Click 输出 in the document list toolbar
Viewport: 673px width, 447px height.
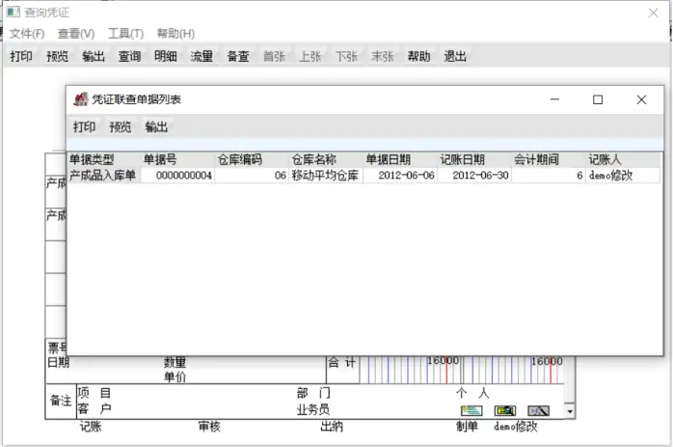coord(156,126)
